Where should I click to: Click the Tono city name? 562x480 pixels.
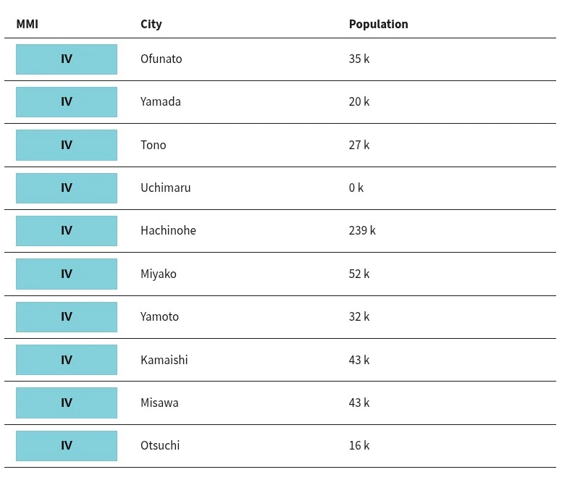(x=153, y=145)
